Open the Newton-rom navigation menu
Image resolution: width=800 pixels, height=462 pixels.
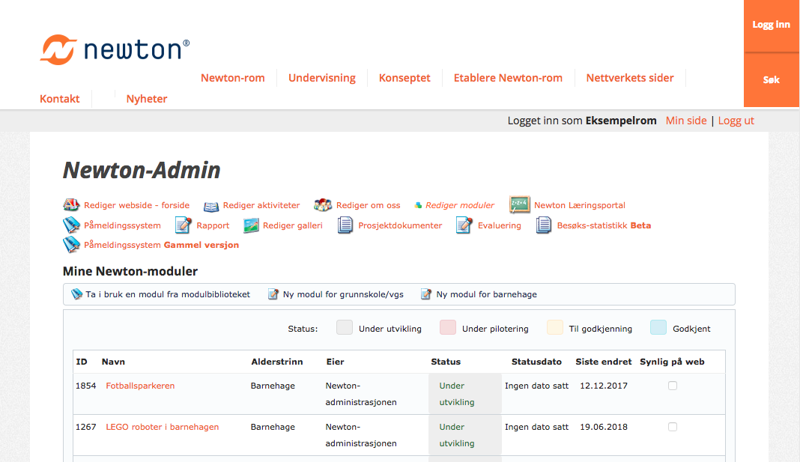click(x=232, y=78)
